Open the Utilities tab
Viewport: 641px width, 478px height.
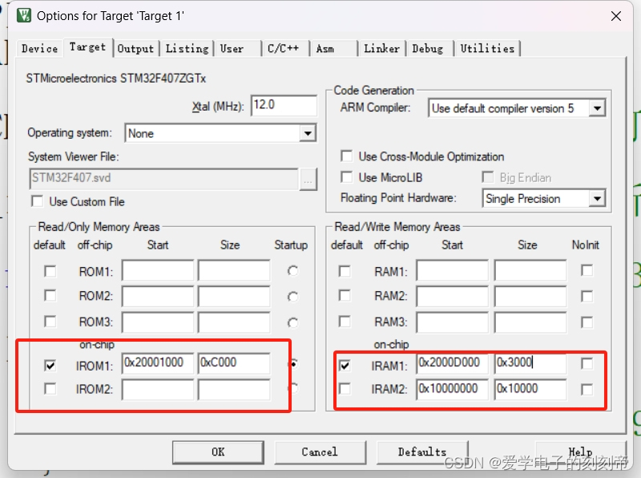(487, 49)
